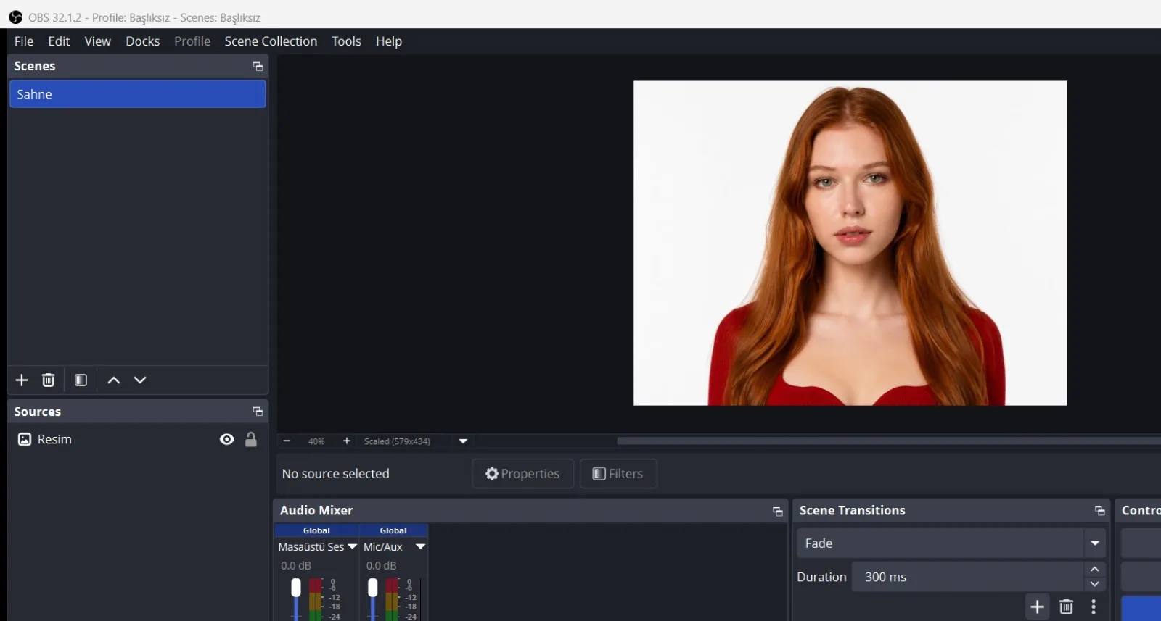Add a new scene with plus icon
This screenshot has width=1161, height=621.
pos(22,380)
